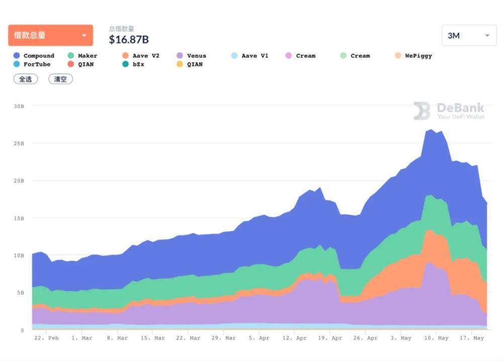
Task: Click the orange Aave V2 legend dot
Action: (x=125, y=56)
